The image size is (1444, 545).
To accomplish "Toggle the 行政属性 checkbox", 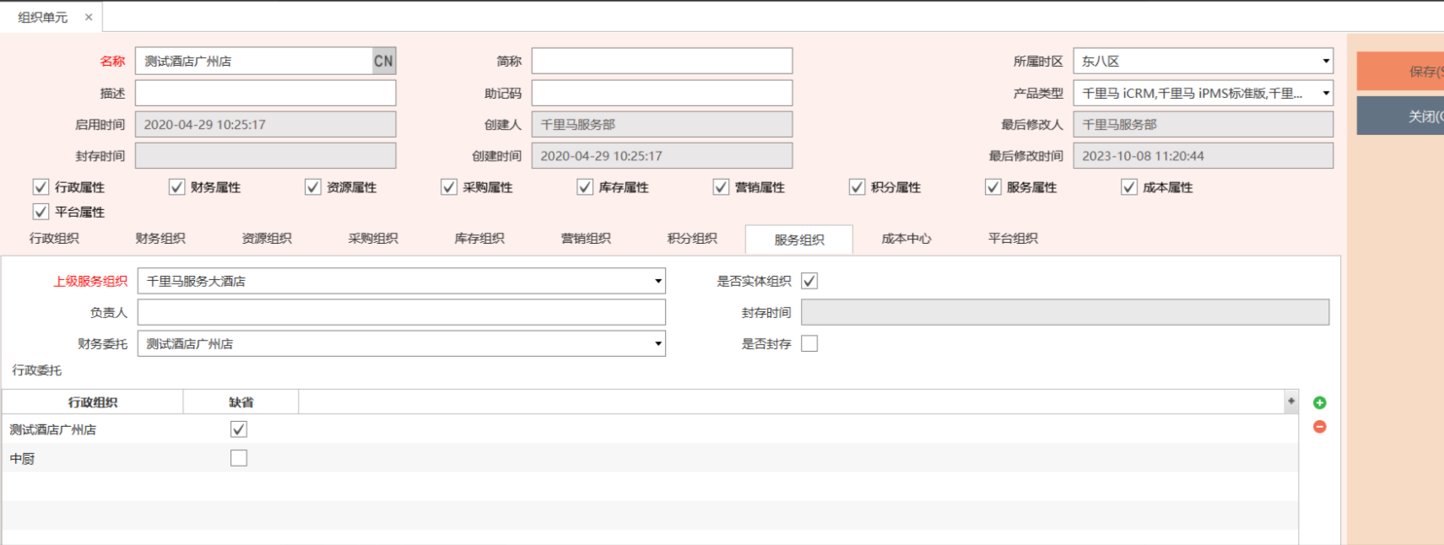I will click(41, 187).
